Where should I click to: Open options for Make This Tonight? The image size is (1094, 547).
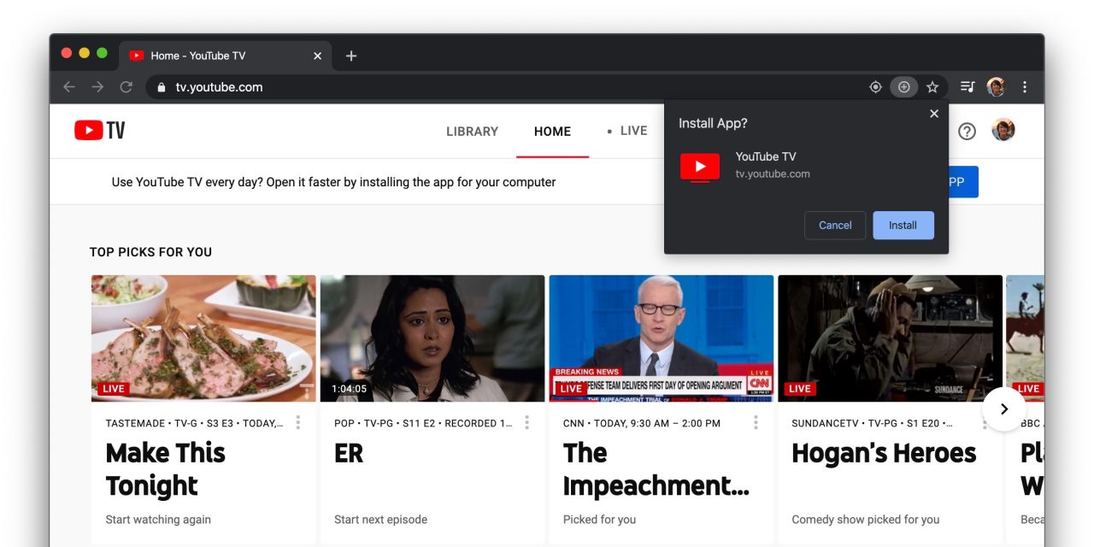point(298,423)
